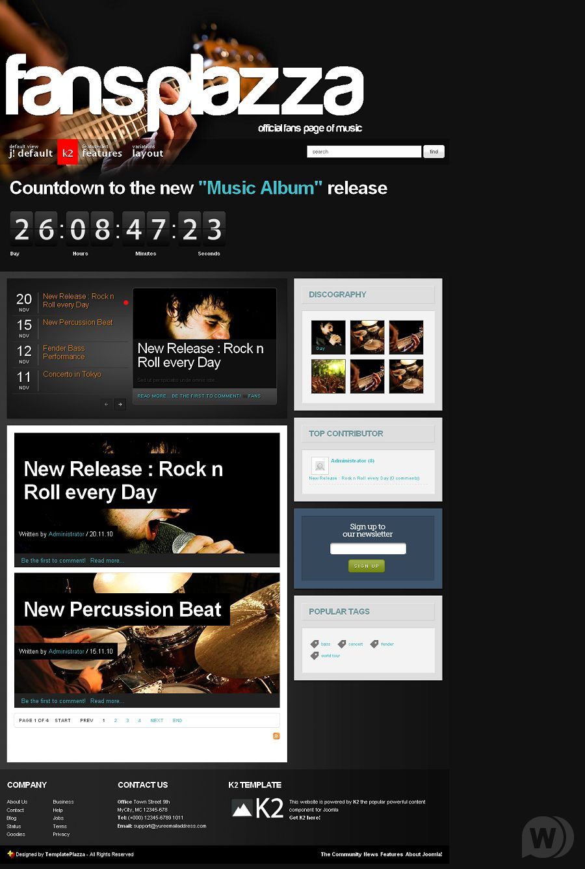Select the red K2 menu icon
Image resolution: width=585 pixels, height=869 pixels.
[x=68, y=152]
